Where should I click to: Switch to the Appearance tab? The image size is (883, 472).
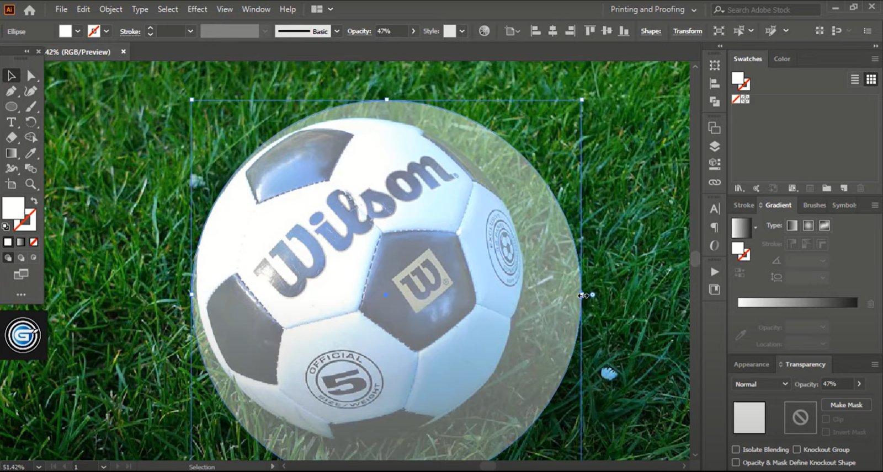pos(751,364)
